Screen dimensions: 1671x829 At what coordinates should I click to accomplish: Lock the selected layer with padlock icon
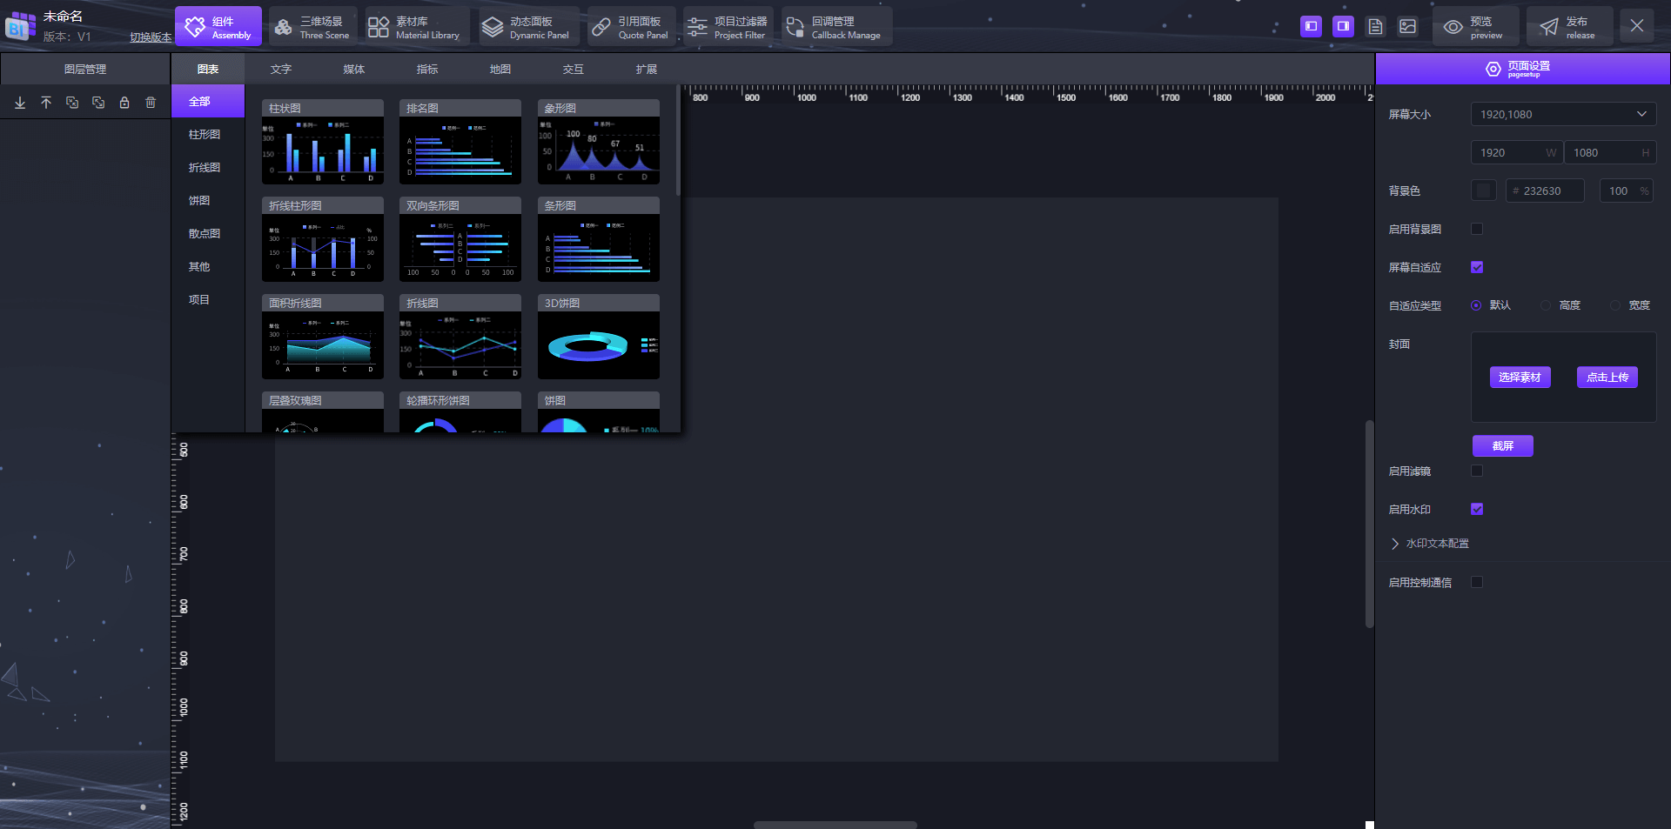tap(124, 103)
